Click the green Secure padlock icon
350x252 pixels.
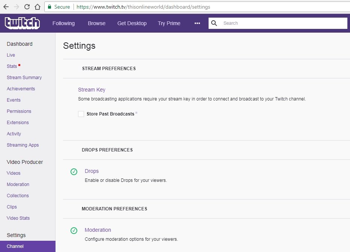[x=50, y=7]
